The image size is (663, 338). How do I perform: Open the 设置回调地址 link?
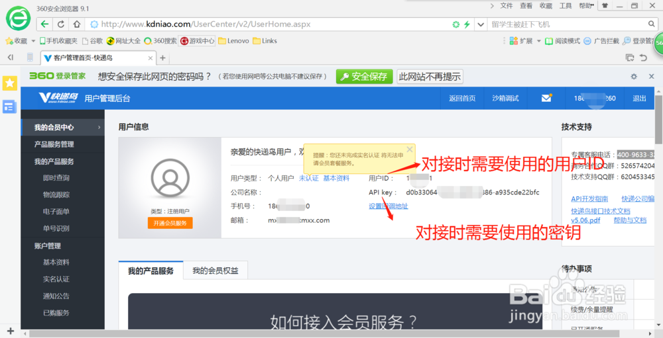[x=389, y=206]
